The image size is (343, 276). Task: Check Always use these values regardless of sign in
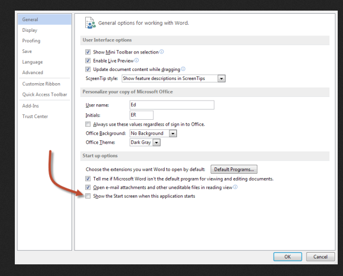(88, 124)
